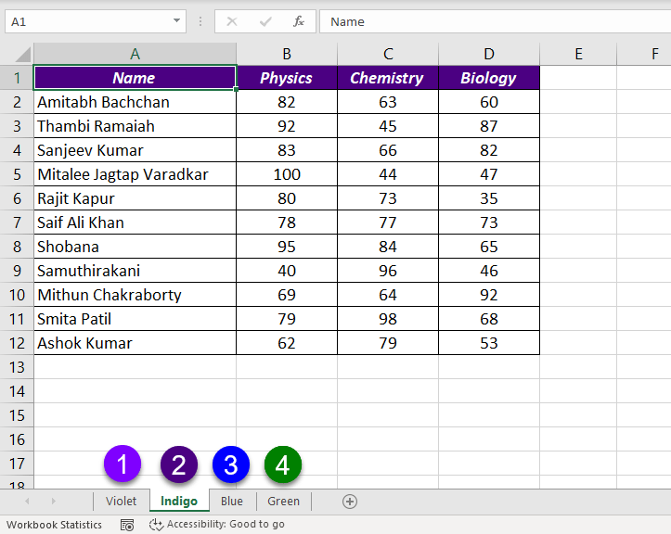Click next sheet navigation arrow

pyautogui.click(x=54, y=501)
